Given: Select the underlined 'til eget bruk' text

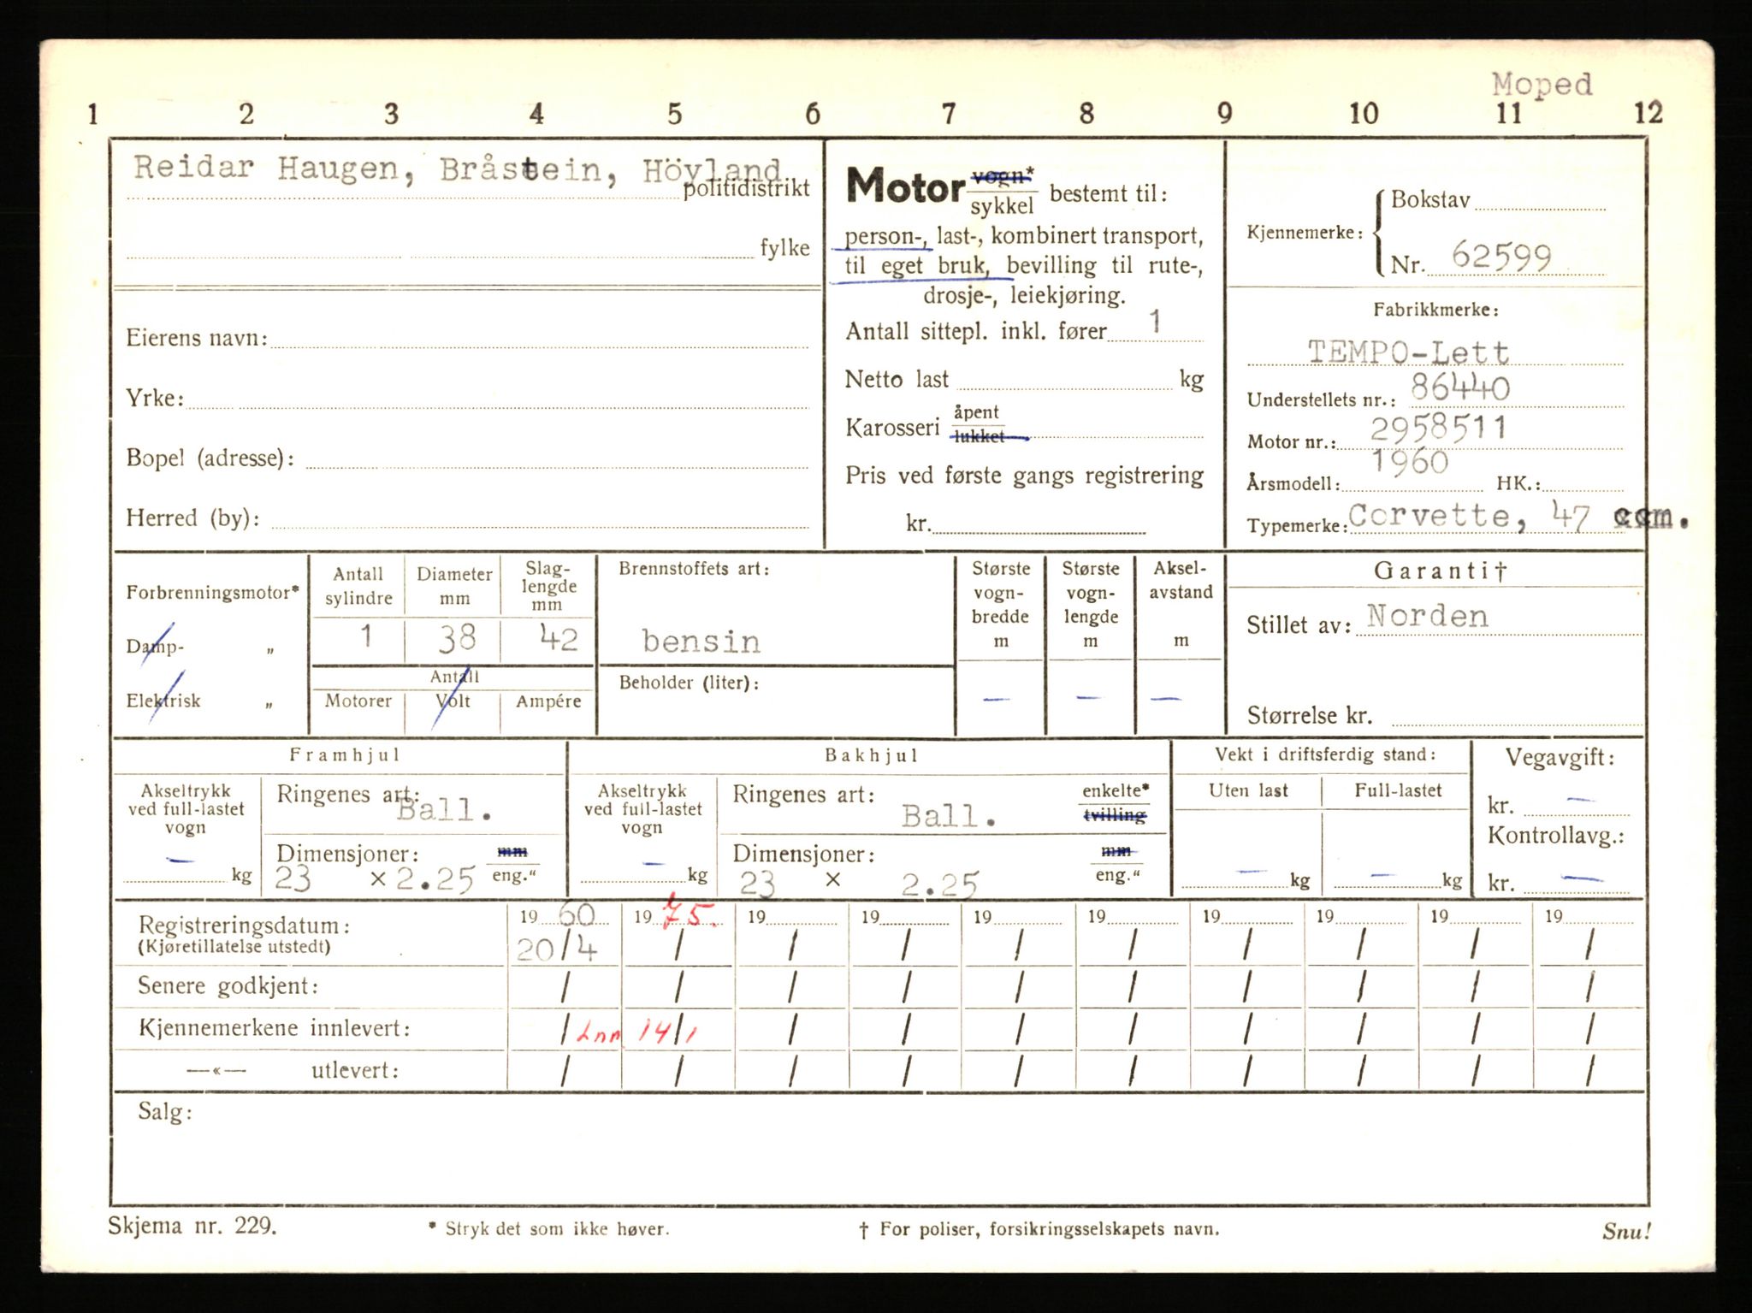Looking at the screenshot, I should [x=916, y=266].
